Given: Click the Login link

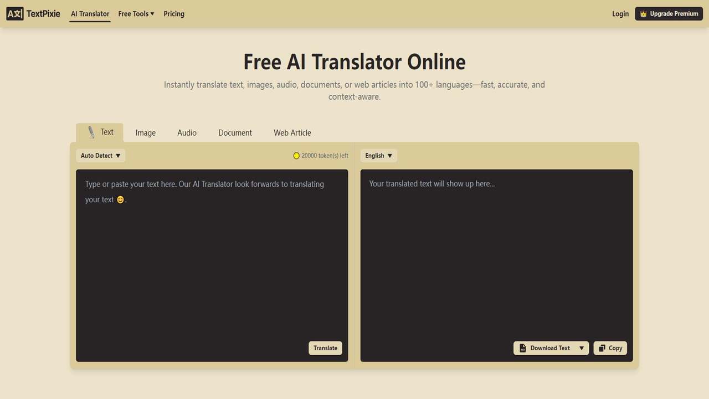Looking at the screenshot, I should [x=620, y=14].
